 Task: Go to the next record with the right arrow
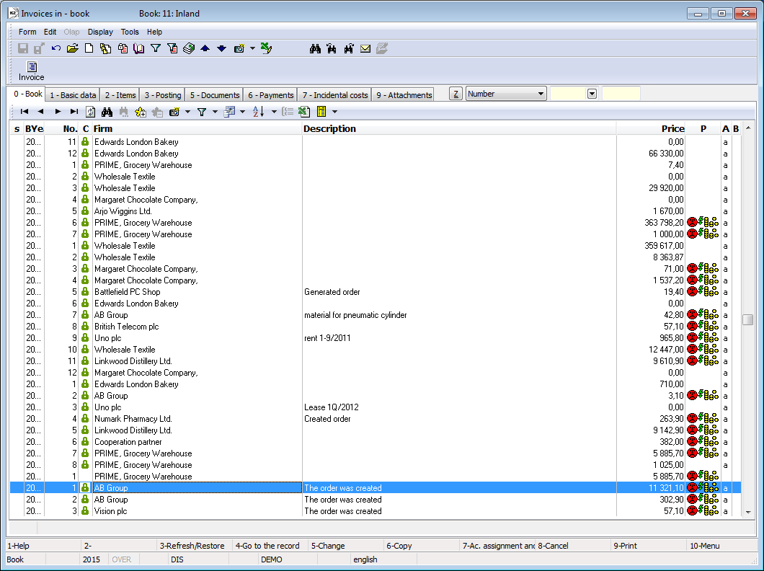pyautogui.click(x=58, y=112)
